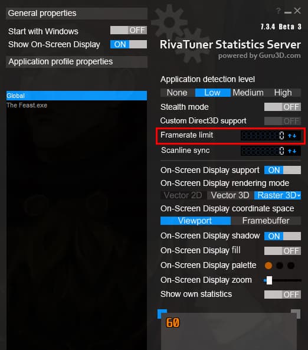Image resolution: width=308 pixels, height=350 pixels.
Task: Set detection level to Low
Action: point(212,93)
